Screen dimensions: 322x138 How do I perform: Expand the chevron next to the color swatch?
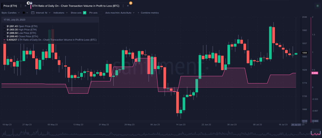click(x=28, y=13)
